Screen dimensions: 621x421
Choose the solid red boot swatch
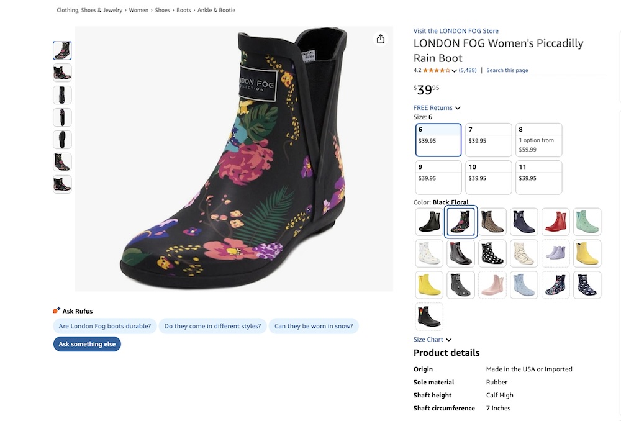coord(555,222)
